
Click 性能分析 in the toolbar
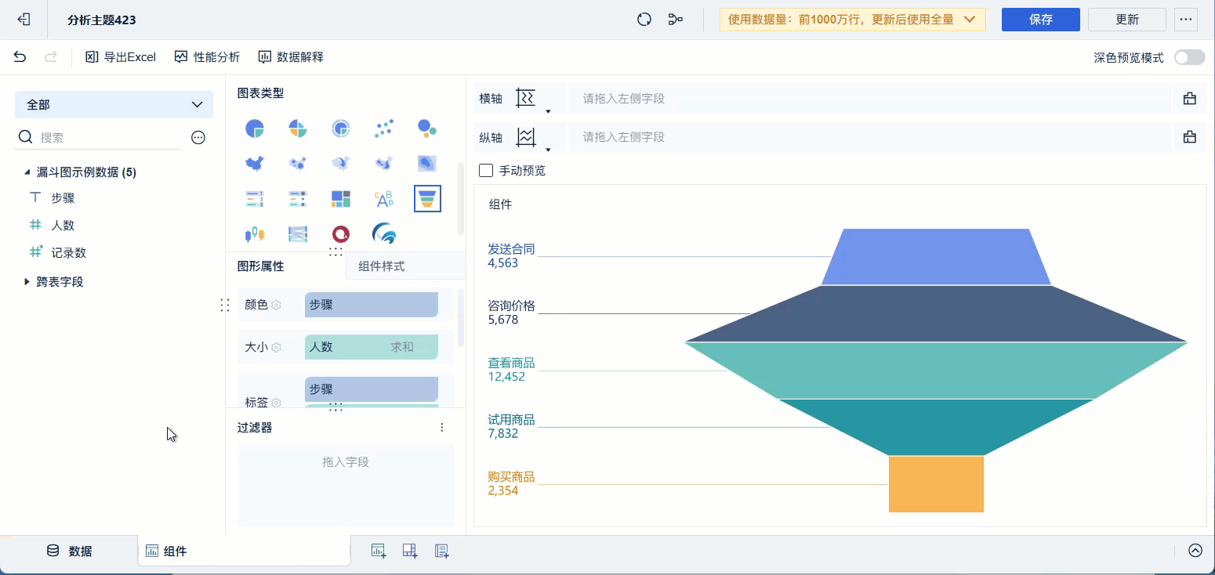click(207, 57)
